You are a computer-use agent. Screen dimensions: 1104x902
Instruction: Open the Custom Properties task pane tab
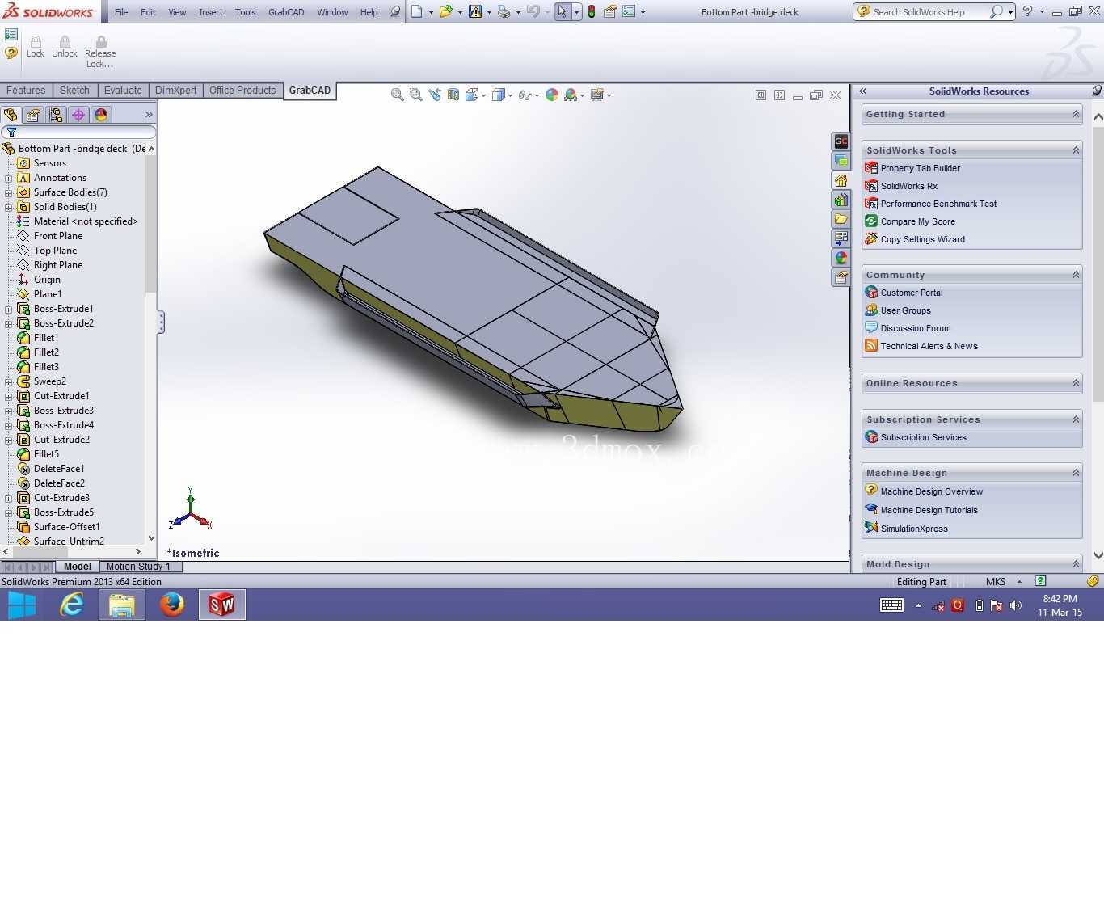(841, 277)
